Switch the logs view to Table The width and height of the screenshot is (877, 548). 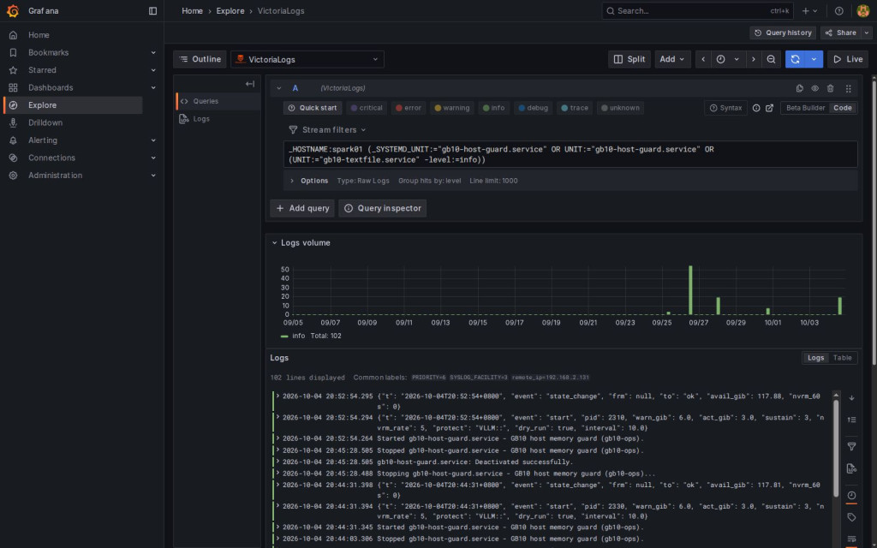(x=843, y=358)
